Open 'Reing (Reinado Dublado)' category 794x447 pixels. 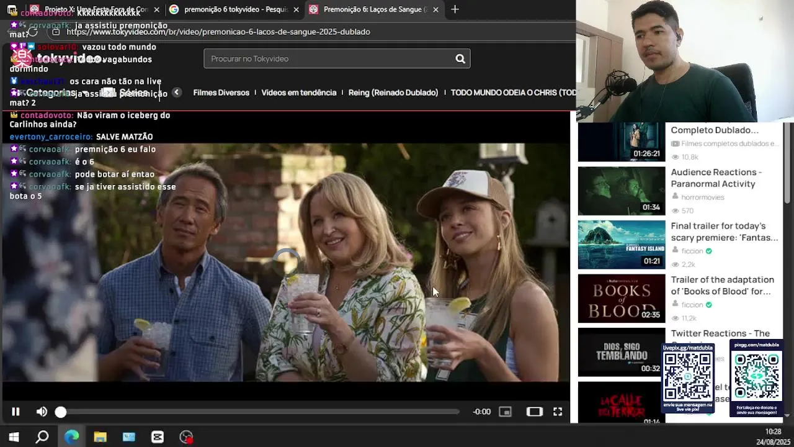[x=393, y=93]
